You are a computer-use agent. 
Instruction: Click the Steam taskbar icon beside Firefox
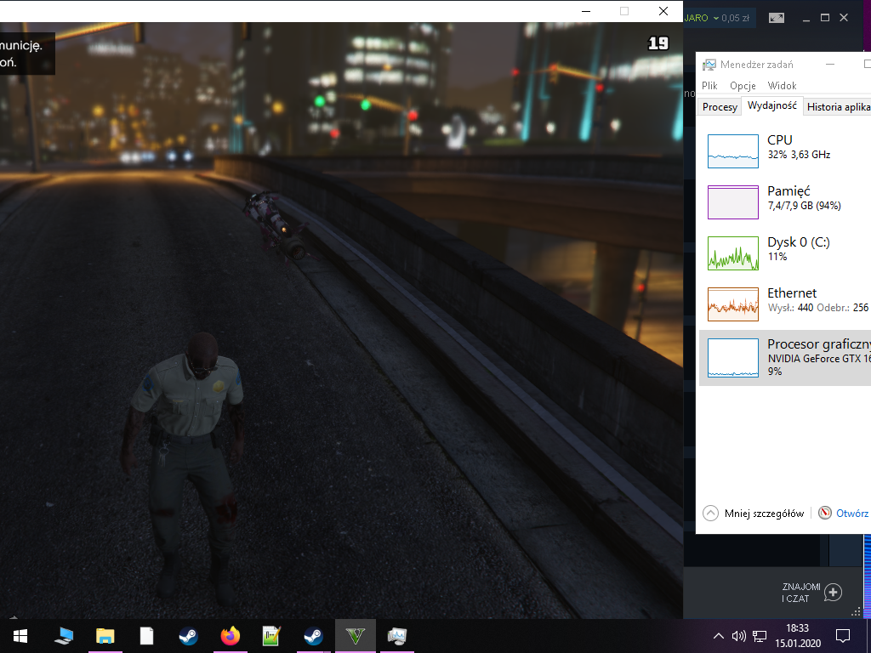click(188, 636)
